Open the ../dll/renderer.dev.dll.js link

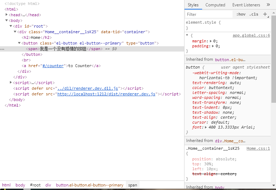click(88, 88)
